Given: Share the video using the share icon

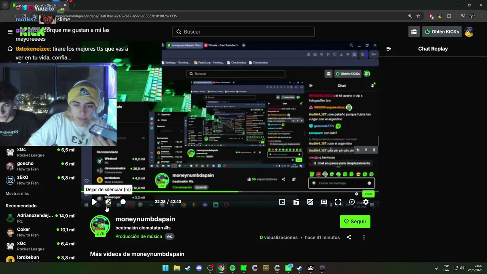Looking at the screenshot, I should pos(349,237).
